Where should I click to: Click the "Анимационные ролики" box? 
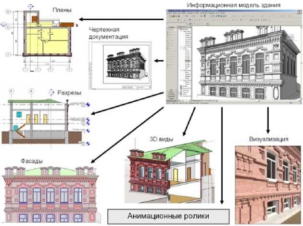pos(168,216)
